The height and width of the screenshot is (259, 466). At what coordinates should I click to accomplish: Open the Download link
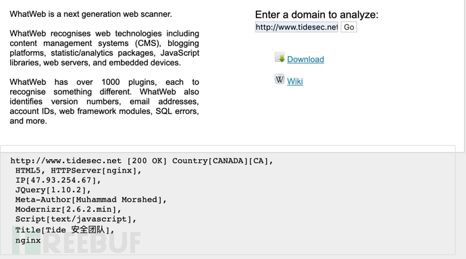click(305, 59)
